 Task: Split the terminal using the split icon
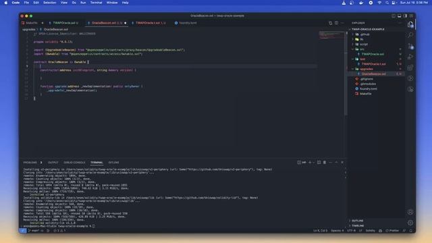click(319, 163)
